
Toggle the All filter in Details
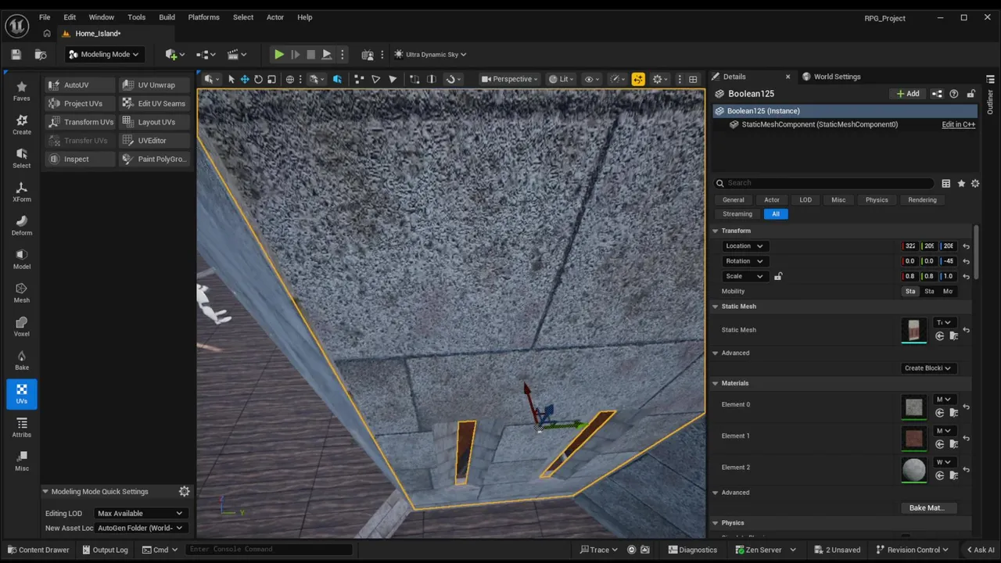coord(775,214)
